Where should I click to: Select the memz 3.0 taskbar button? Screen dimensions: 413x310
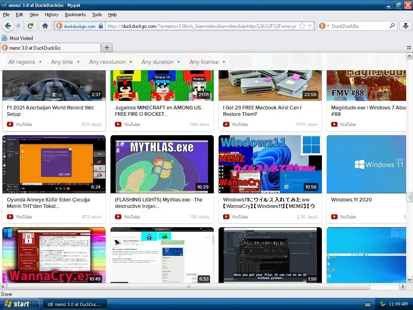(75, 304)
